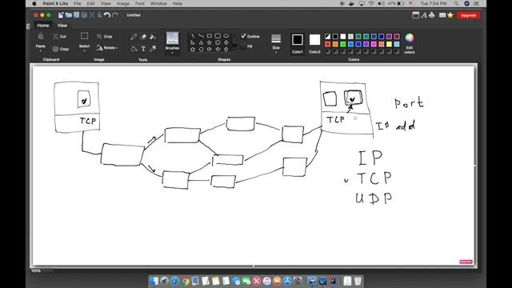Open the Edit menu

coord(90,3)
